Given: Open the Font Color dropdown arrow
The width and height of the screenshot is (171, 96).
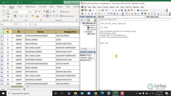Looking at the screenshot, I should [x=40, y=16].
